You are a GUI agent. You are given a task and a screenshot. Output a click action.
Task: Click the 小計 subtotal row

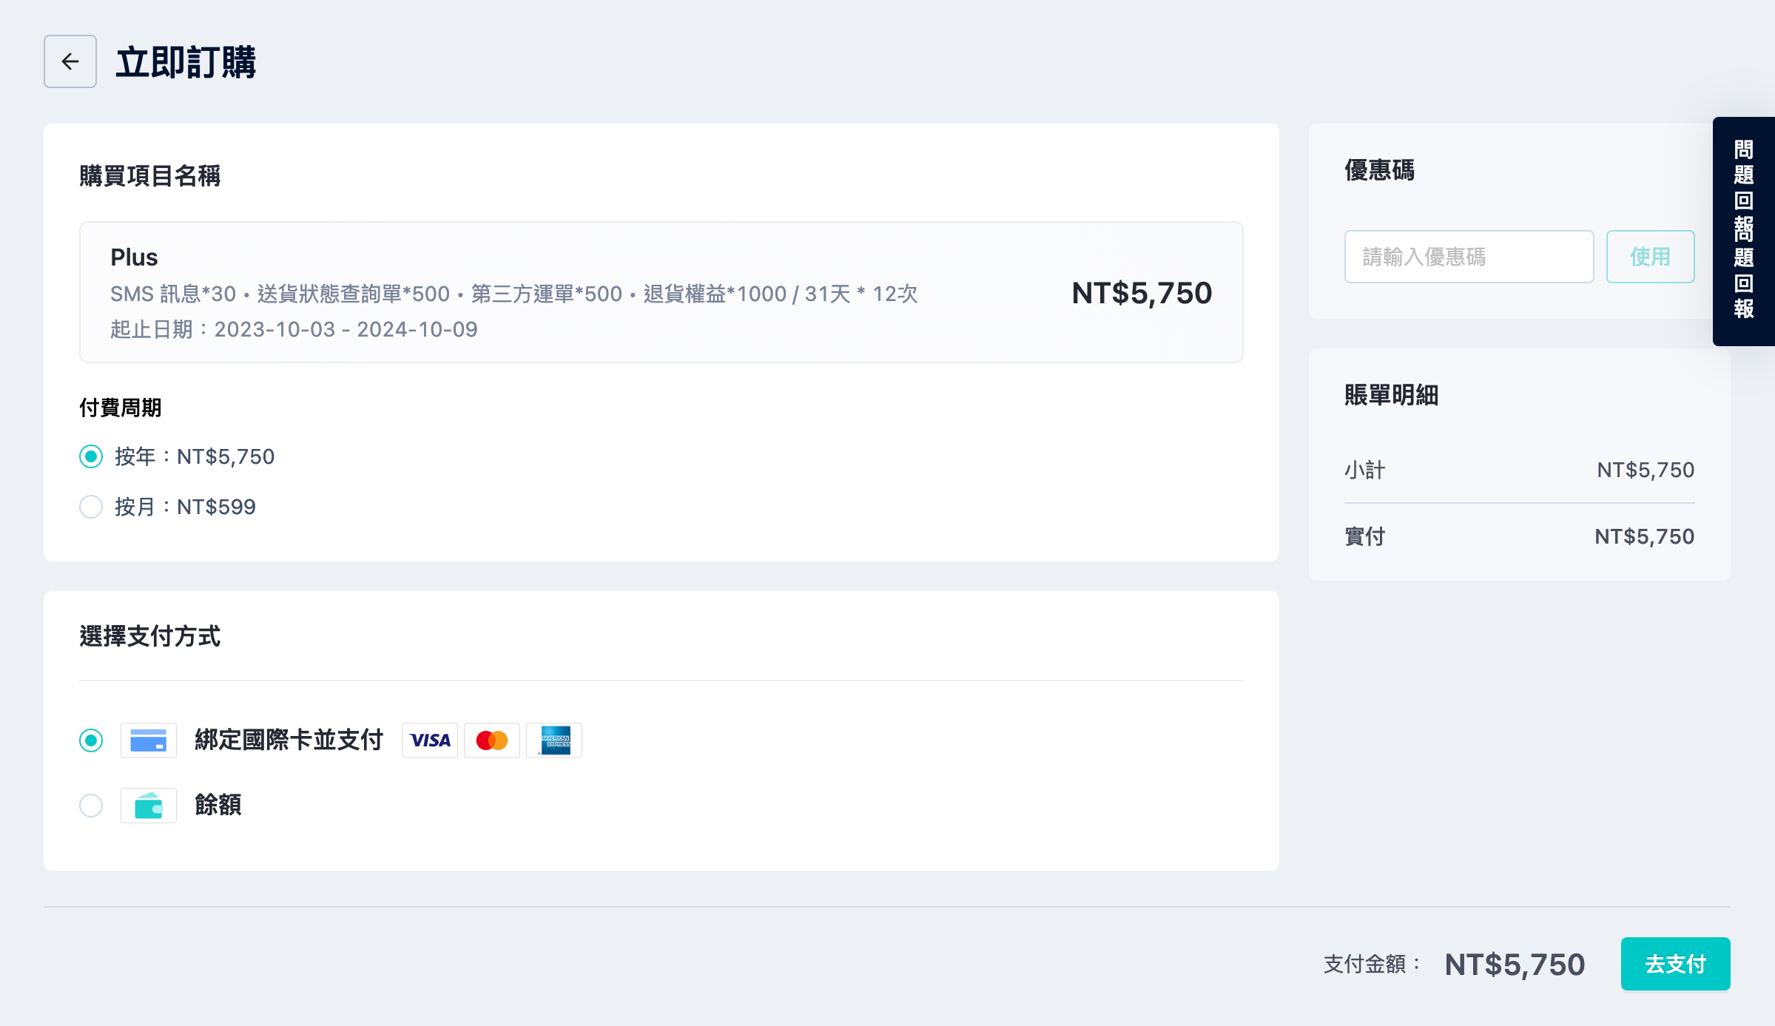[x=1519, y=470]
